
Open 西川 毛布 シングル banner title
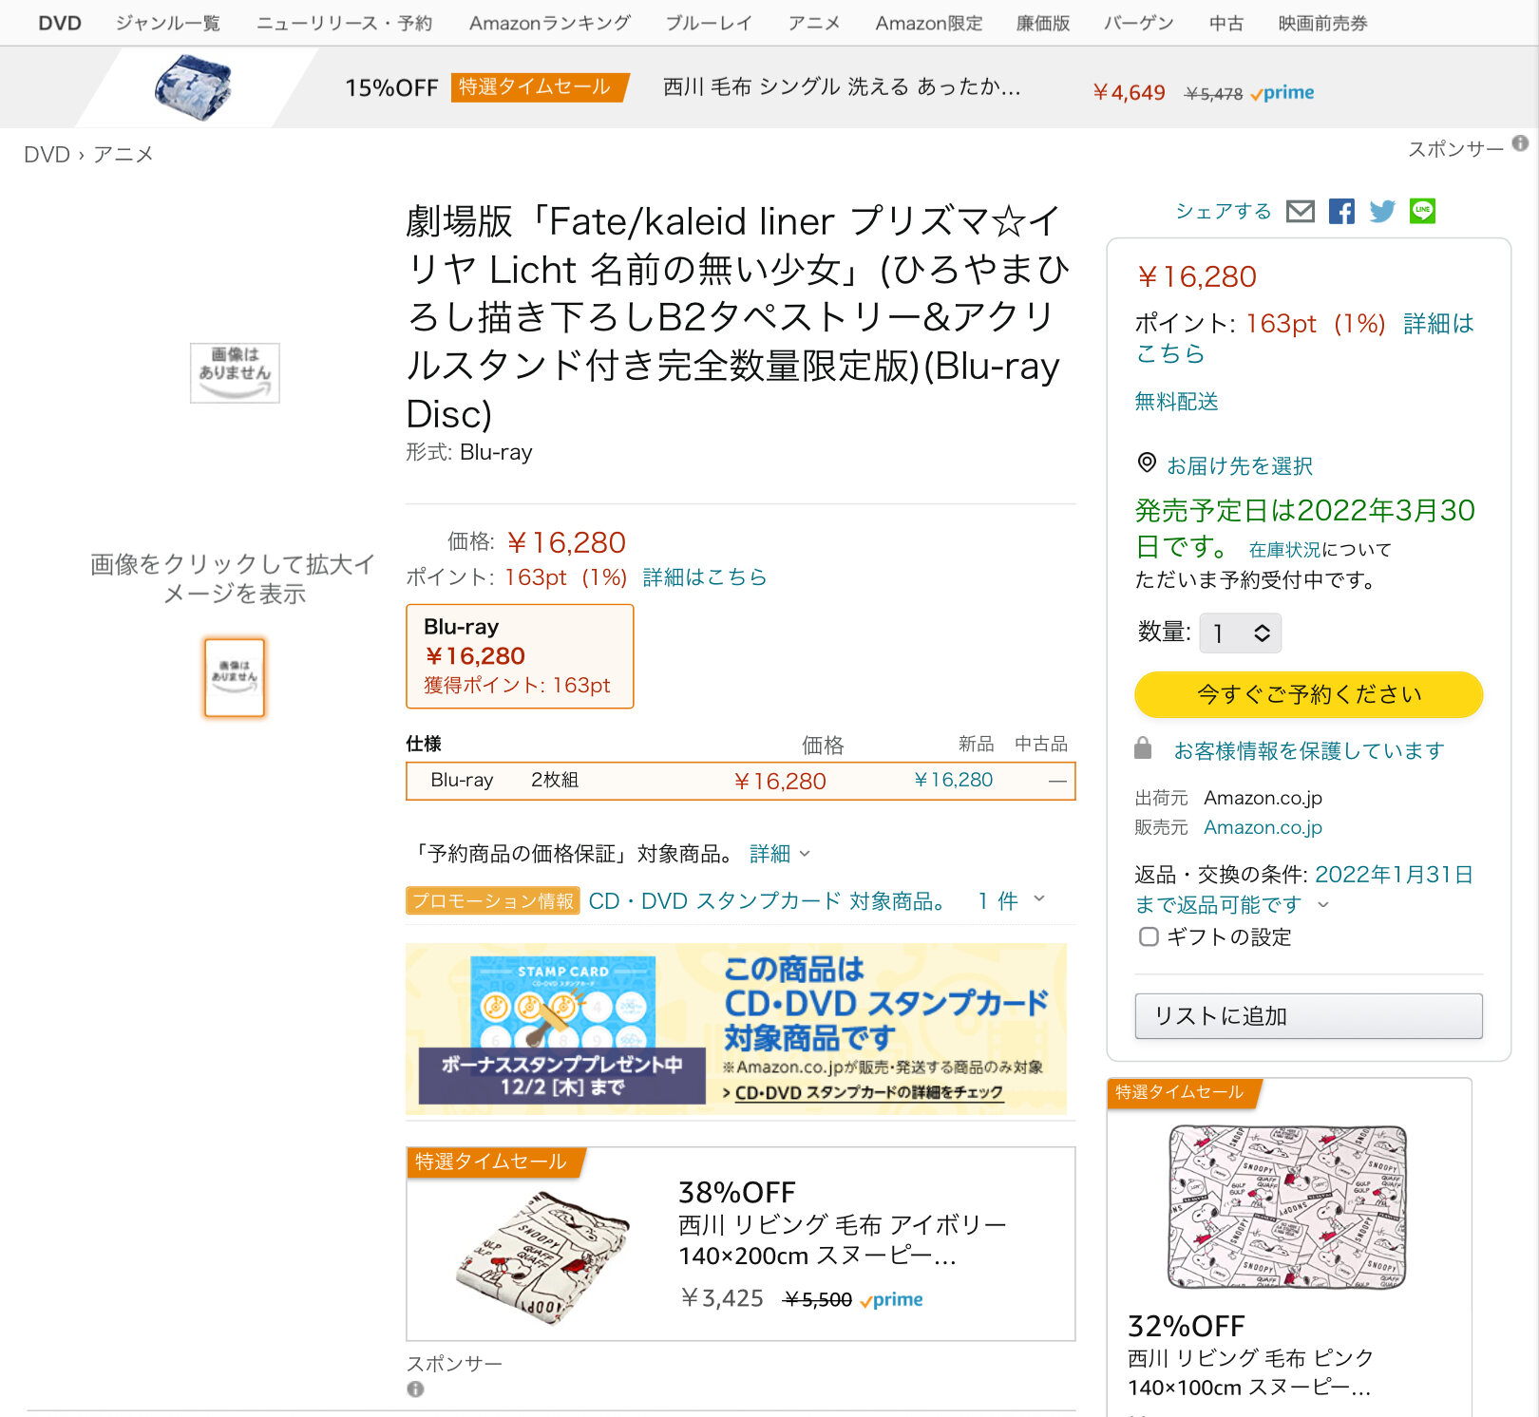point(842,87)
